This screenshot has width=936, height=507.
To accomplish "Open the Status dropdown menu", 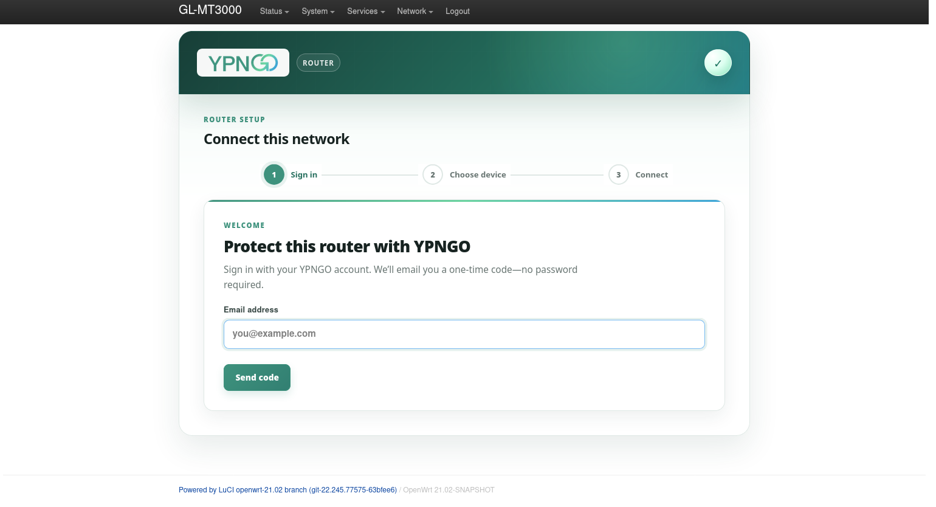I will pos(274,11).
